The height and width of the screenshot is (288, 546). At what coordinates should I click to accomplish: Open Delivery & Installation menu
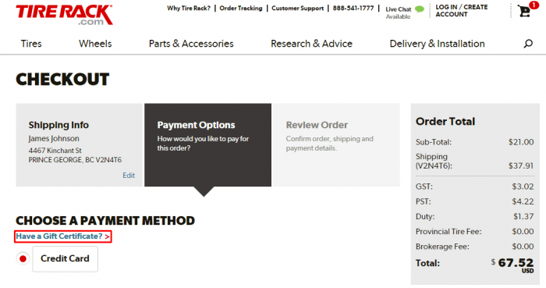point(437,44)
